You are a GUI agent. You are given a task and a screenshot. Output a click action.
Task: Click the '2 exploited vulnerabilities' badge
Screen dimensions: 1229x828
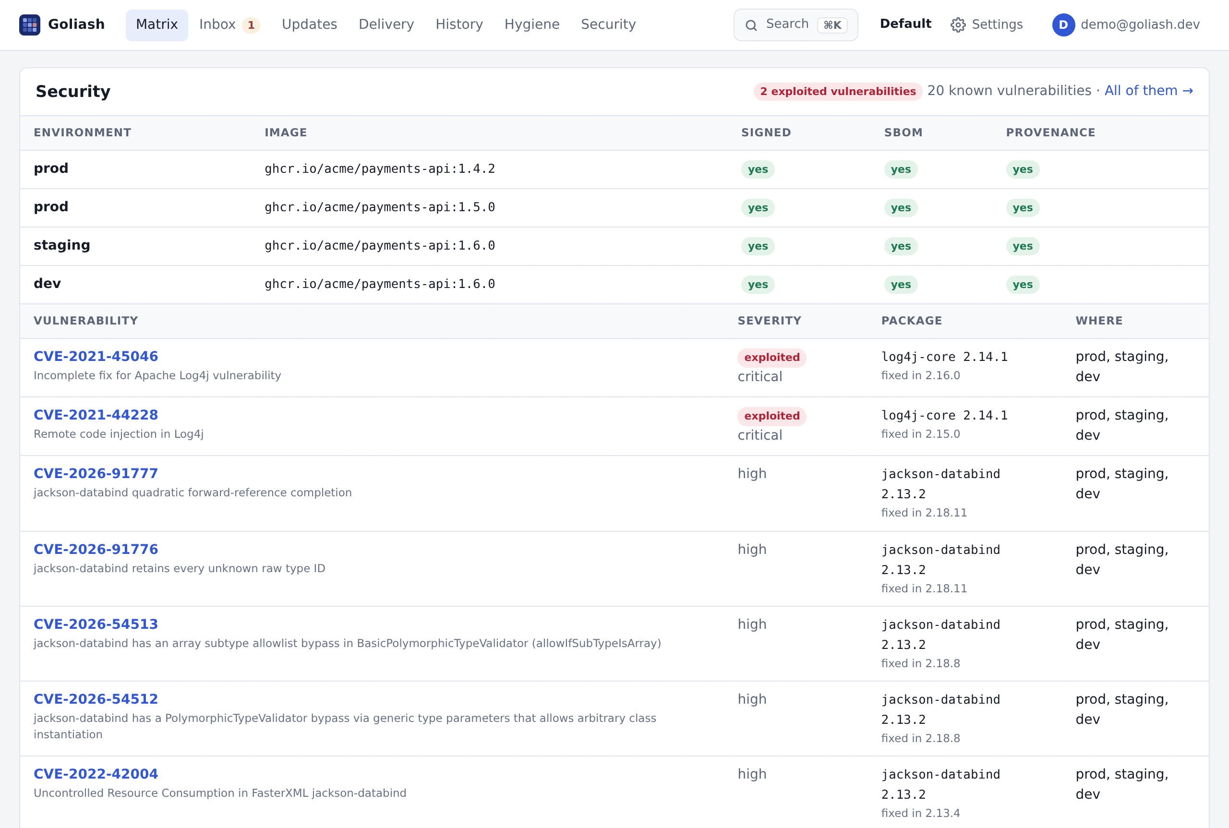[x=838, y=91]
